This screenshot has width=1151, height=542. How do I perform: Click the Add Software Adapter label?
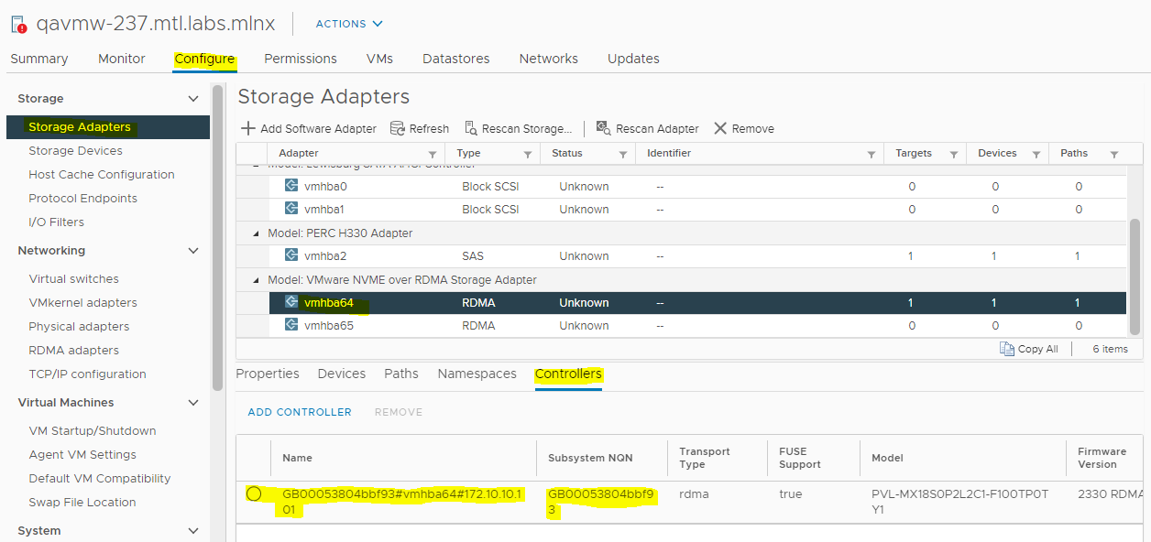point(318,128)
